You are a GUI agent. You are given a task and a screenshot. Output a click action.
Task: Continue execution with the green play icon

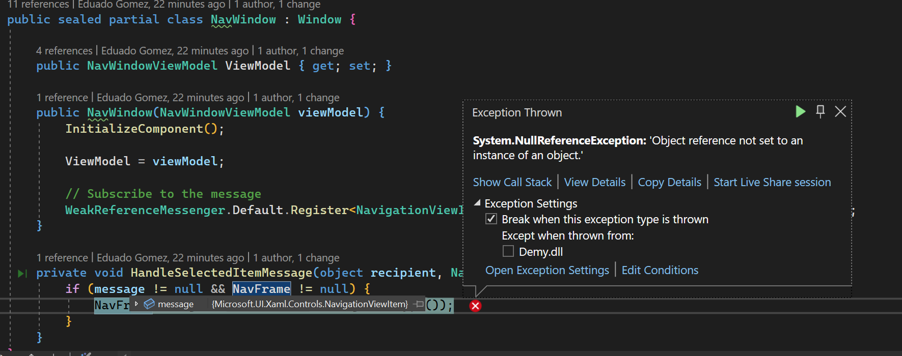pos(800,111)
